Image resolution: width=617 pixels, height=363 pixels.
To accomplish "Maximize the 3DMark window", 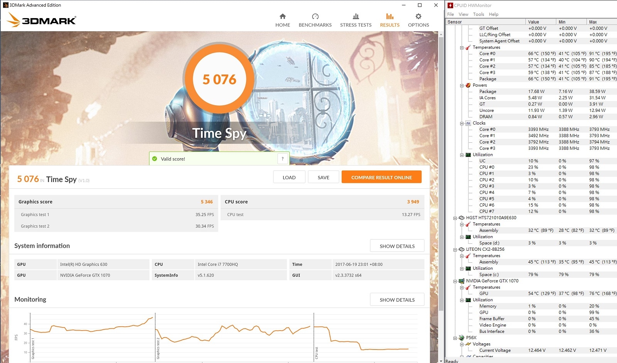I will click(420, 5).
